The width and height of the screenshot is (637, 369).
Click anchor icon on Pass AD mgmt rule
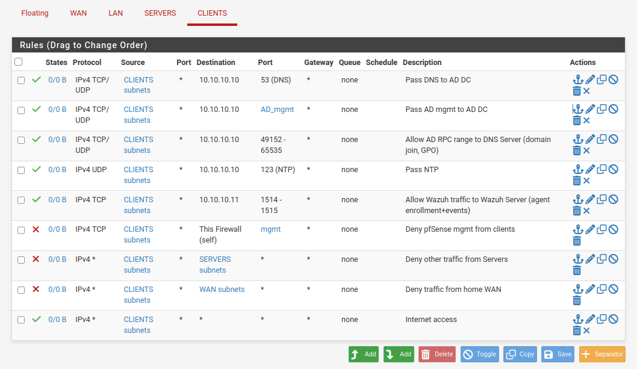[577, 110]
